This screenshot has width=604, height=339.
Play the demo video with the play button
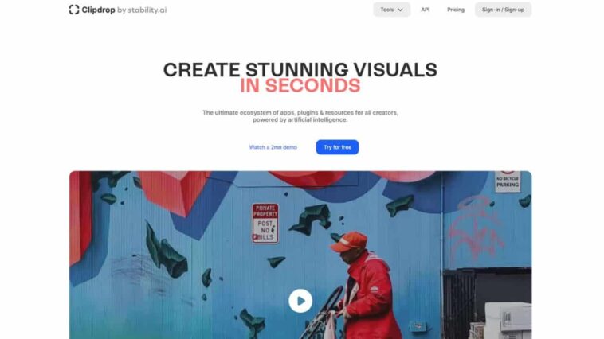300,301
